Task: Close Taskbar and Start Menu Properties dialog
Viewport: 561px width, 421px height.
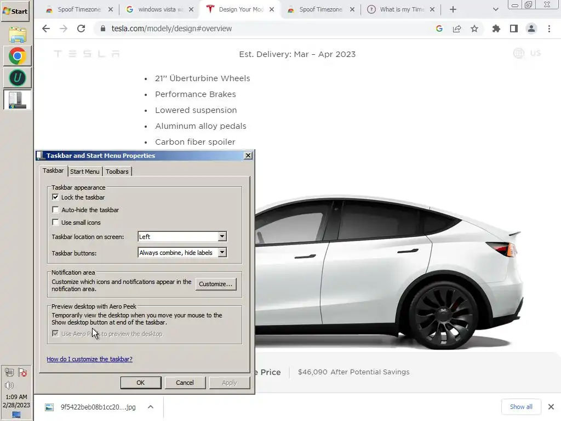Action: click(248, 155)
